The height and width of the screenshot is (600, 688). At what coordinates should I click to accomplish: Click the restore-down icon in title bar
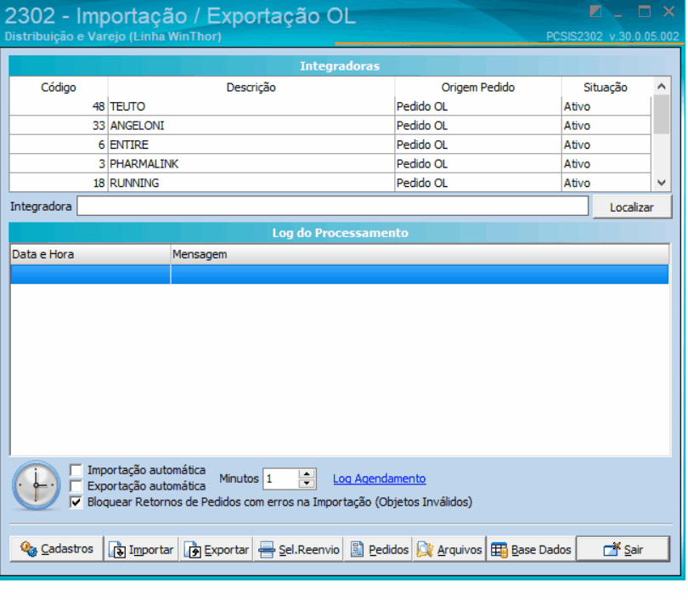pyautogui.click(x=595, y=11)
